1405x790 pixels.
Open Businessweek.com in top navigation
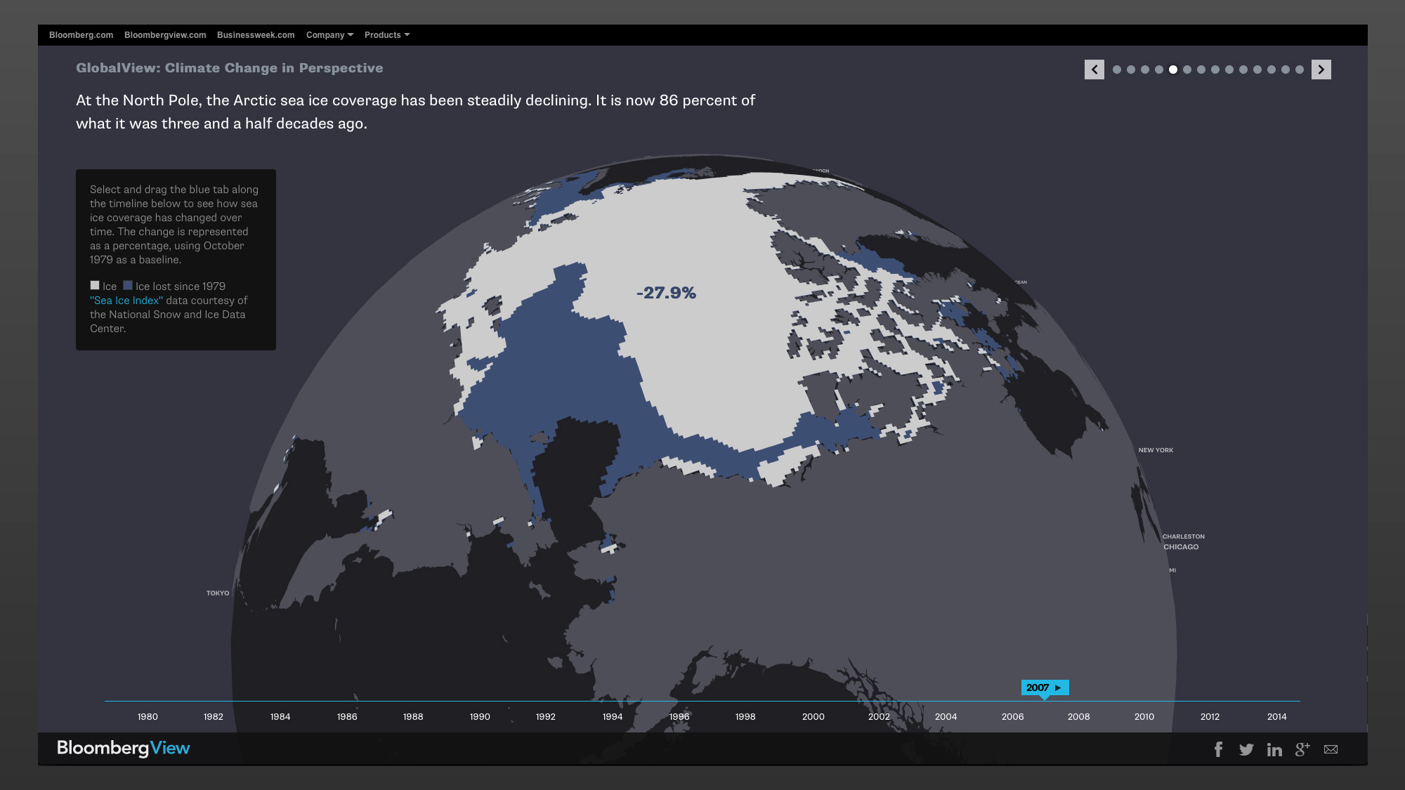[x=256, y=35]
